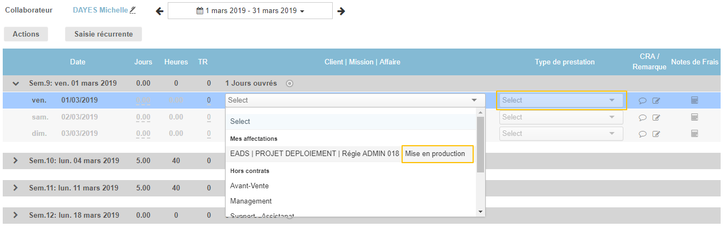Expand the Sem.10 week row

[16, 160]
